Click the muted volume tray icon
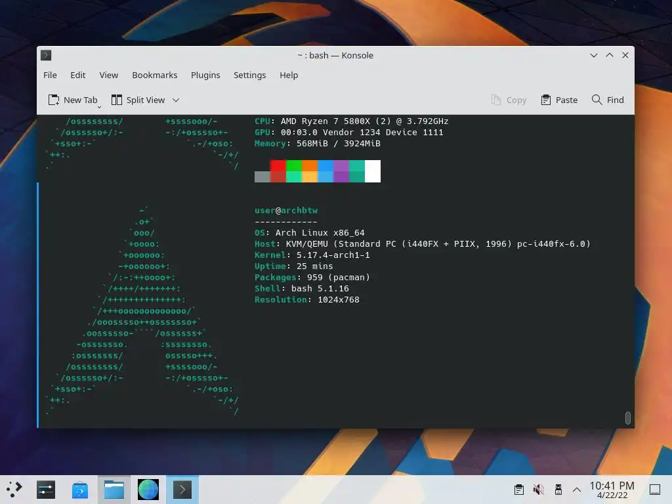This screenshot has height=504, width=672. [x=538, y=490]
